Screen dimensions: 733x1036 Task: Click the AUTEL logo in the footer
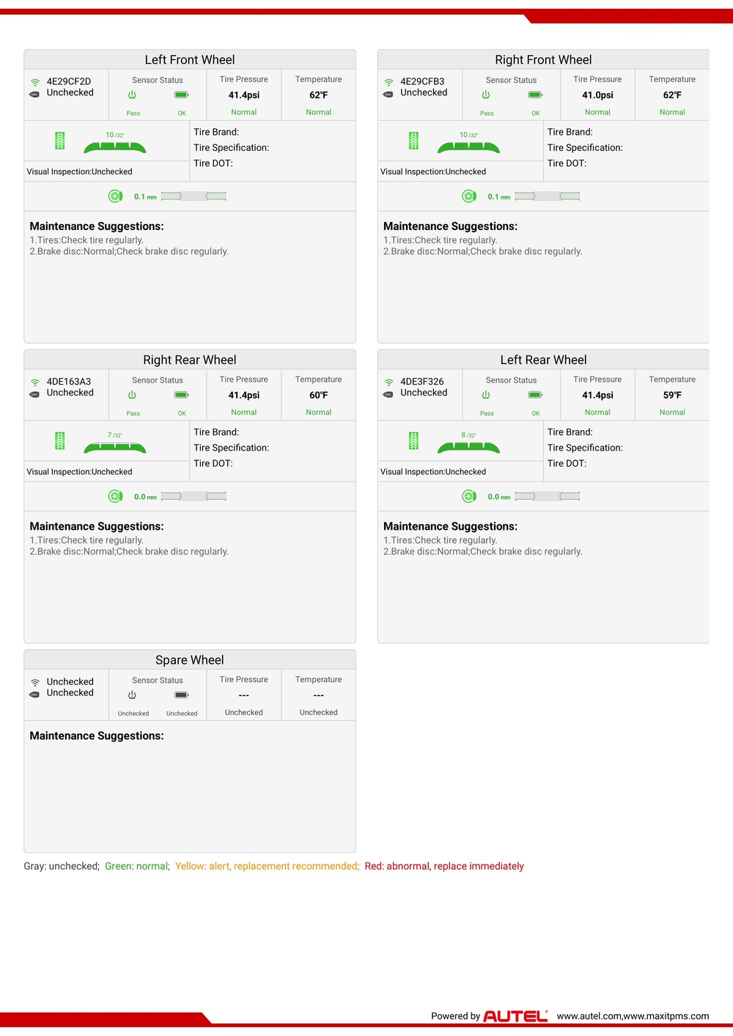515,1016
